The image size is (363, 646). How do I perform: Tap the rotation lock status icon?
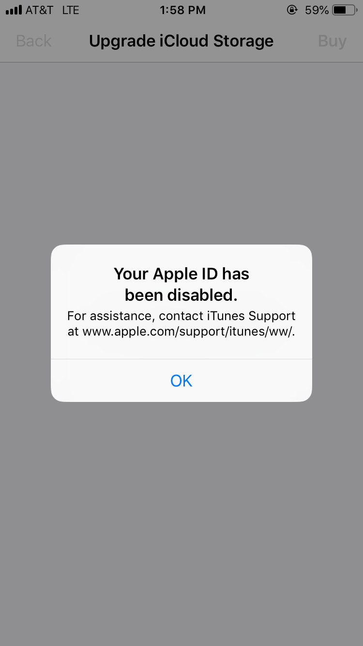tap(292, 10)
